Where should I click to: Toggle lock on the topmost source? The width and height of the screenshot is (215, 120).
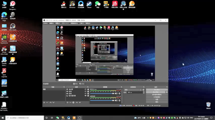click(88, 89)
